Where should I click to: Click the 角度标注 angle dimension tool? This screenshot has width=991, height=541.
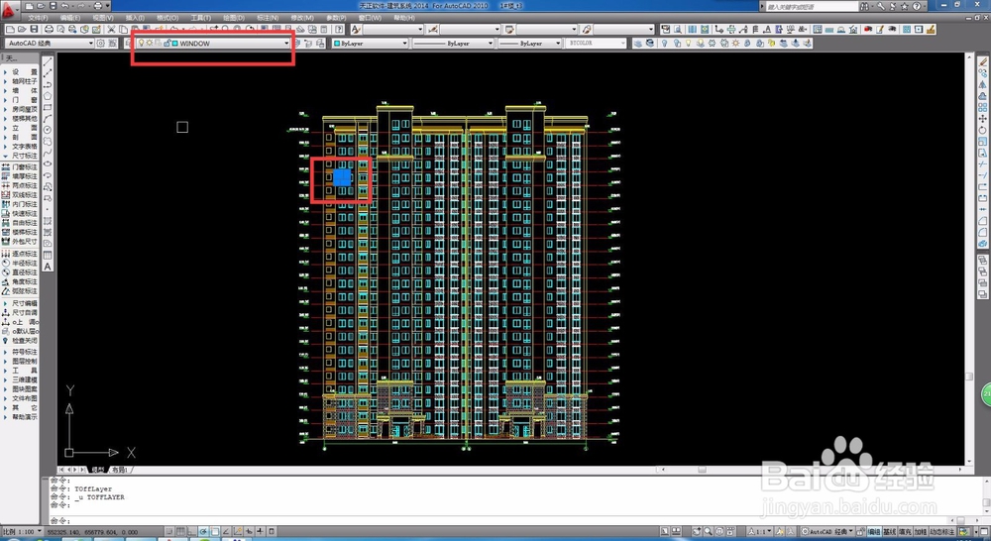pos(20,281)
